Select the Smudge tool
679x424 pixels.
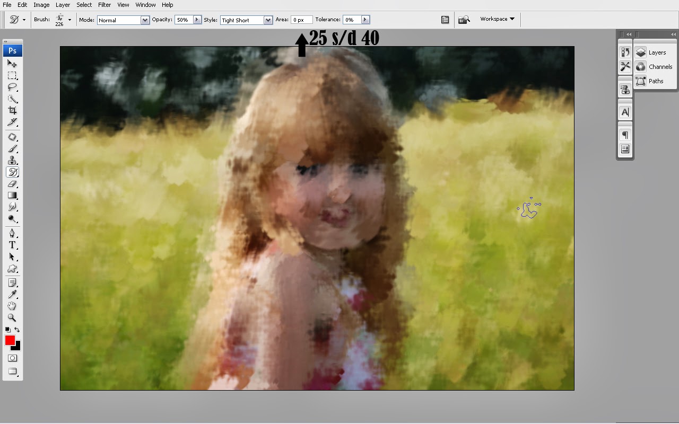click(12, 207)
